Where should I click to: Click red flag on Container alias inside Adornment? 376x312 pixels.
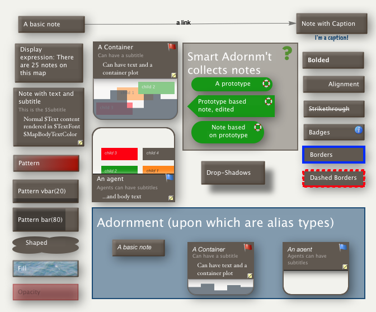click(248, 247)
